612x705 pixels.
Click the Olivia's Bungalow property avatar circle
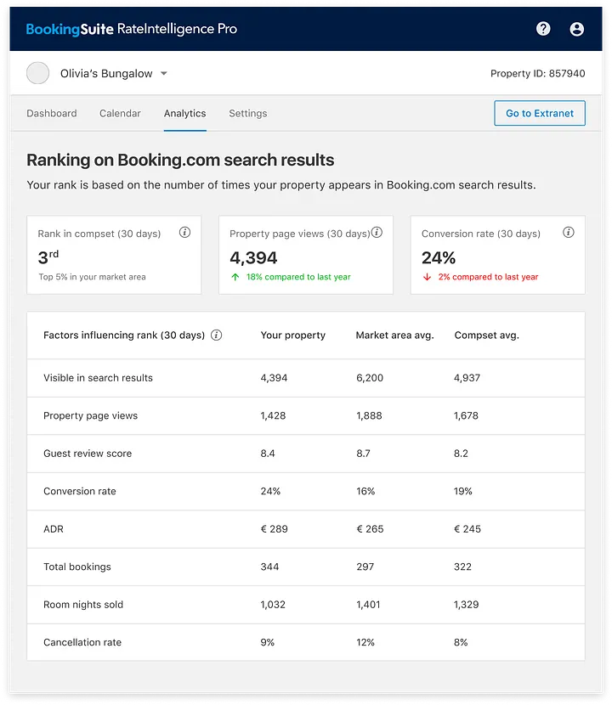tap(38, 74)
